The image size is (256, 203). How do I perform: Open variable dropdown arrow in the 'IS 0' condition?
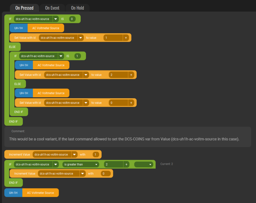(x=56, y=19)
